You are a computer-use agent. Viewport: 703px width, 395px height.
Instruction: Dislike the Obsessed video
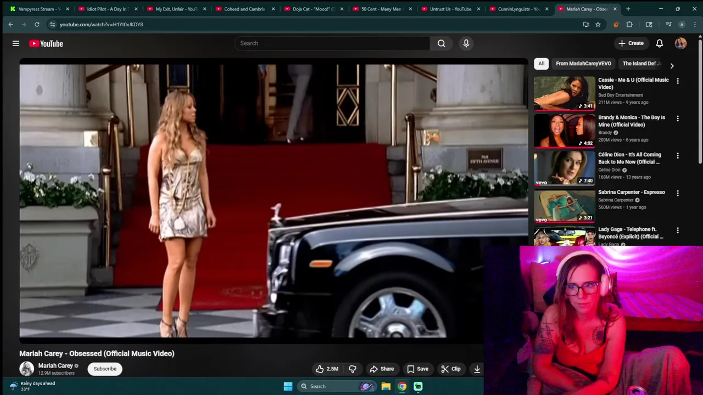pyautogui.click(x=353, y=369)
